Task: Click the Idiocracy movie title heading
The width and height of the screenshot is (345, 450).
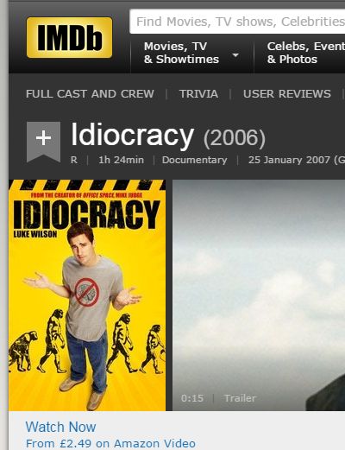Action: [133, 136]
